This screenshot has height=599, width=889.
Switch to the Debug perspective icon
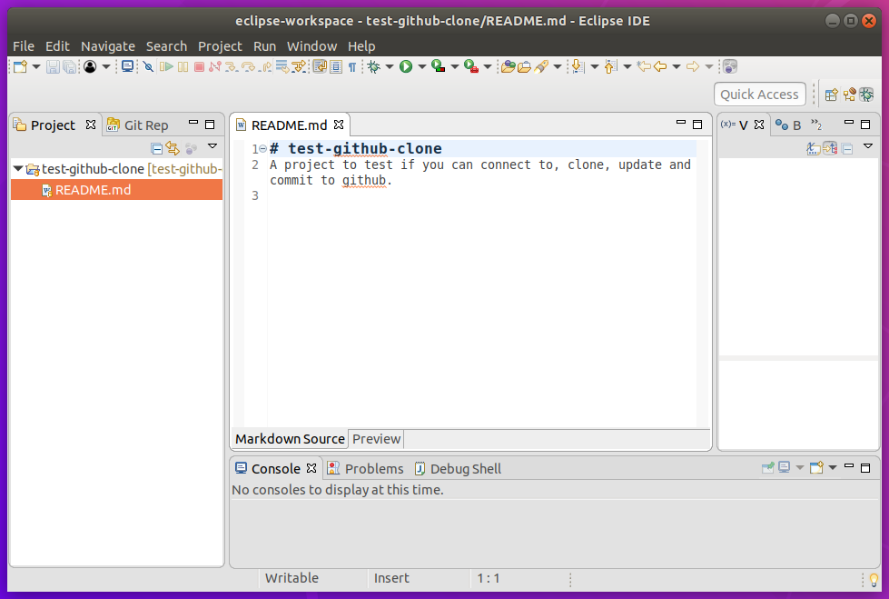(x=866, y=95)
